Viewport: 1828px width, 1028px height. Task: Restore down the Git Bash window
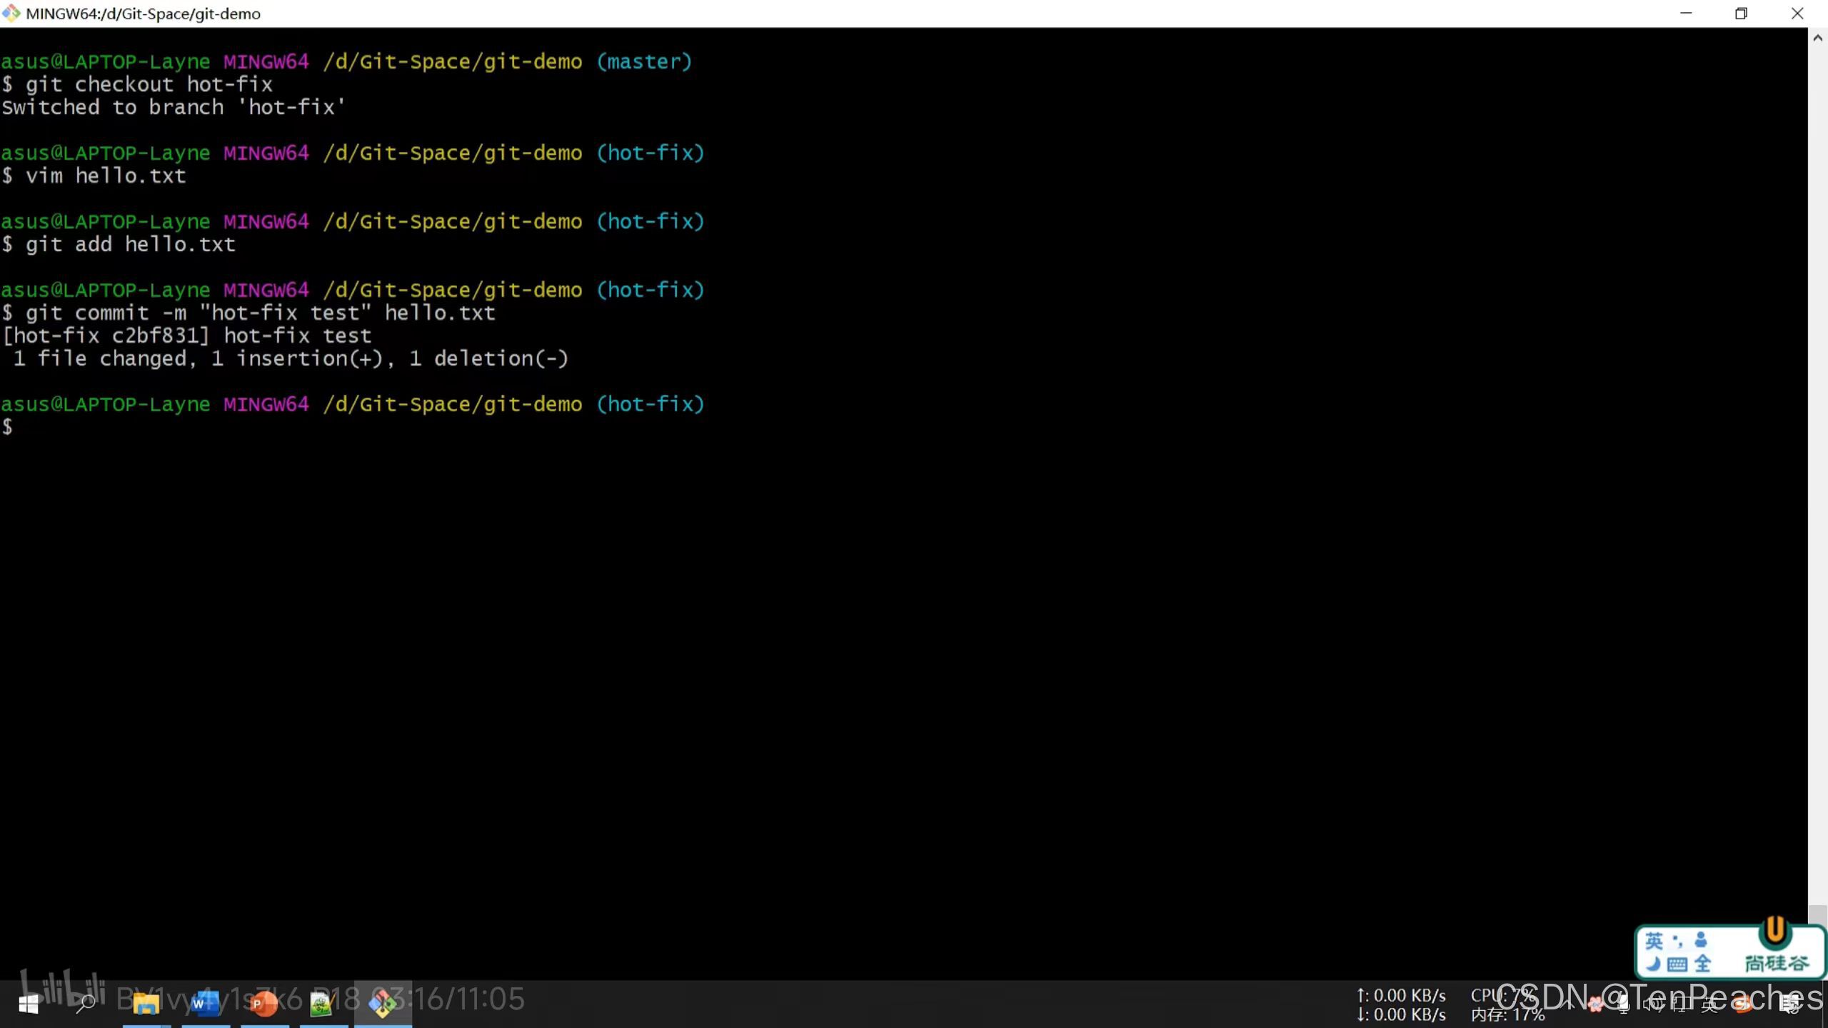[1741, 14]
